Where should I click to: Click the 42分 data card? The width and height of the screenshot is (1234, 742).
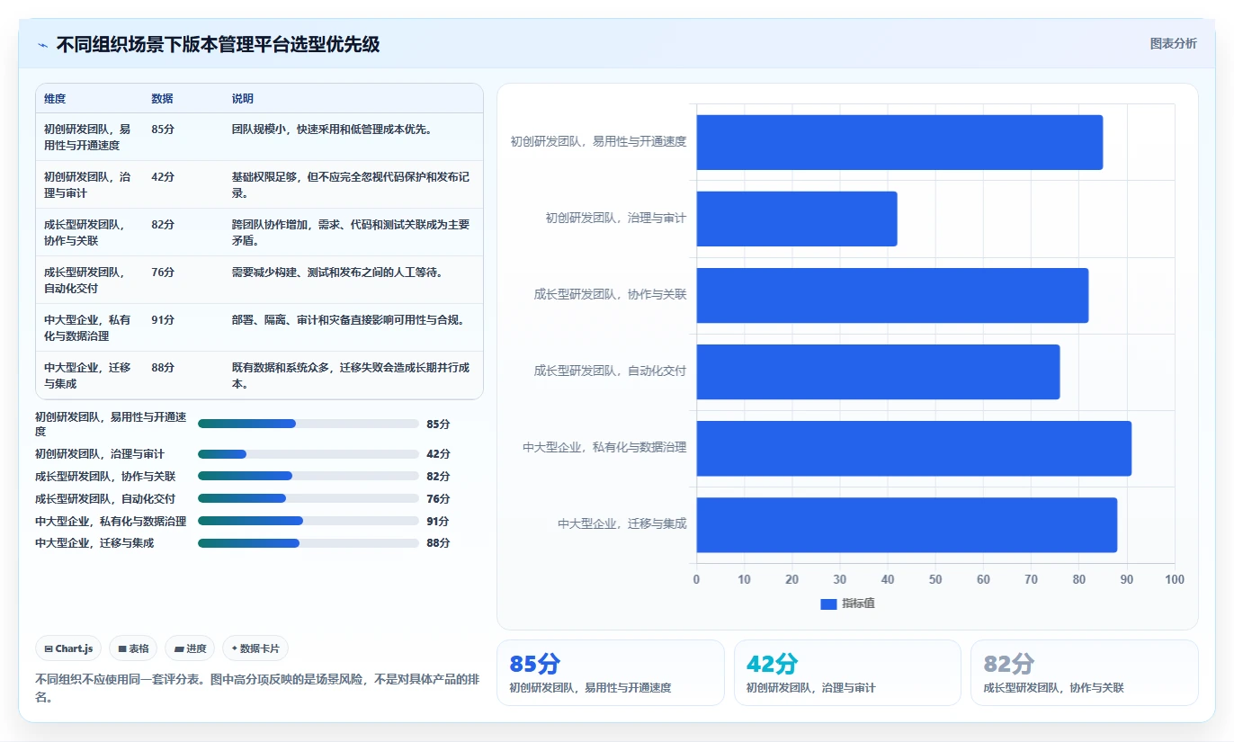pyautogui.click(x=847, y=673)
